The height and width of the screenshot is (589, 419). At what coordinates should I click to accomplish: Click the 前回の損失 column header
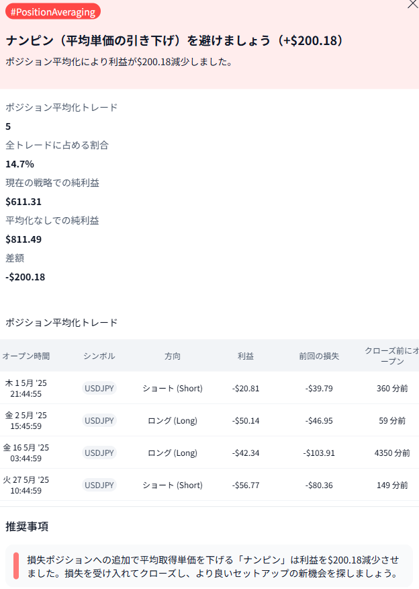tap(319, 356)
